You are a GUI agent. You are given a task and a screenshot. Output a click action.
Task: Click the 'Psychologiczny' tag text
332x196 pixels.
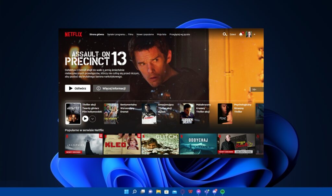[x=243, y=105]
